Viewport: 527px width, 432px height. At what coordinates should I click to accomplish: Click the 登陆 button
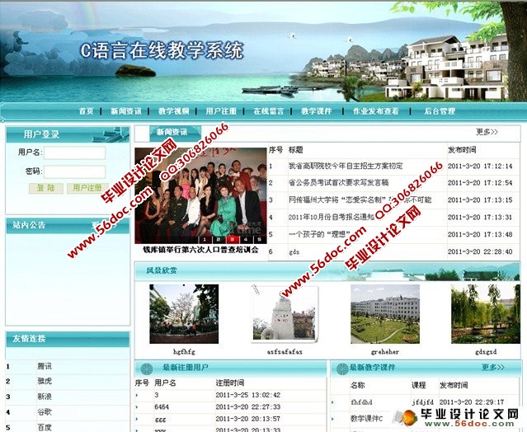[x=45, y=188]
